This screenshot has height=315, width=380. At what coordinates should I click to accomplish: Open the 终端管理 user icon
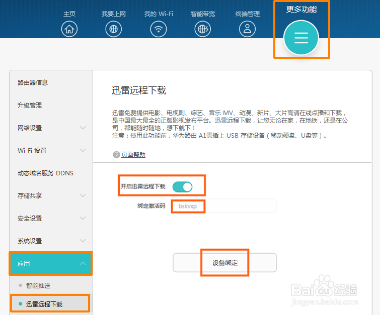coord(247,29)
